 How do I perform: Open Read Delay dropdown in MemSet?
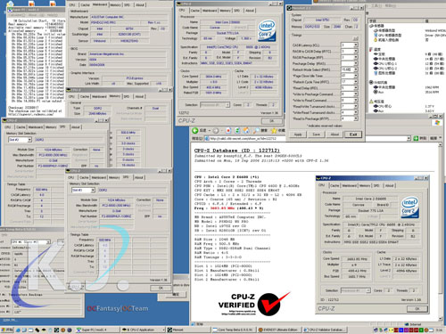click(356, 88)
